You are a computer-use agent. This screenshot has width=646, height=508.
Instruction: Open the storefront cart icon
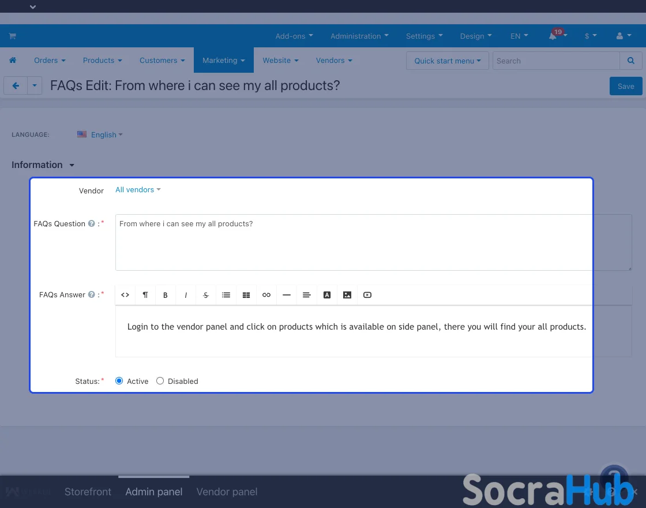tap(12, 36)
